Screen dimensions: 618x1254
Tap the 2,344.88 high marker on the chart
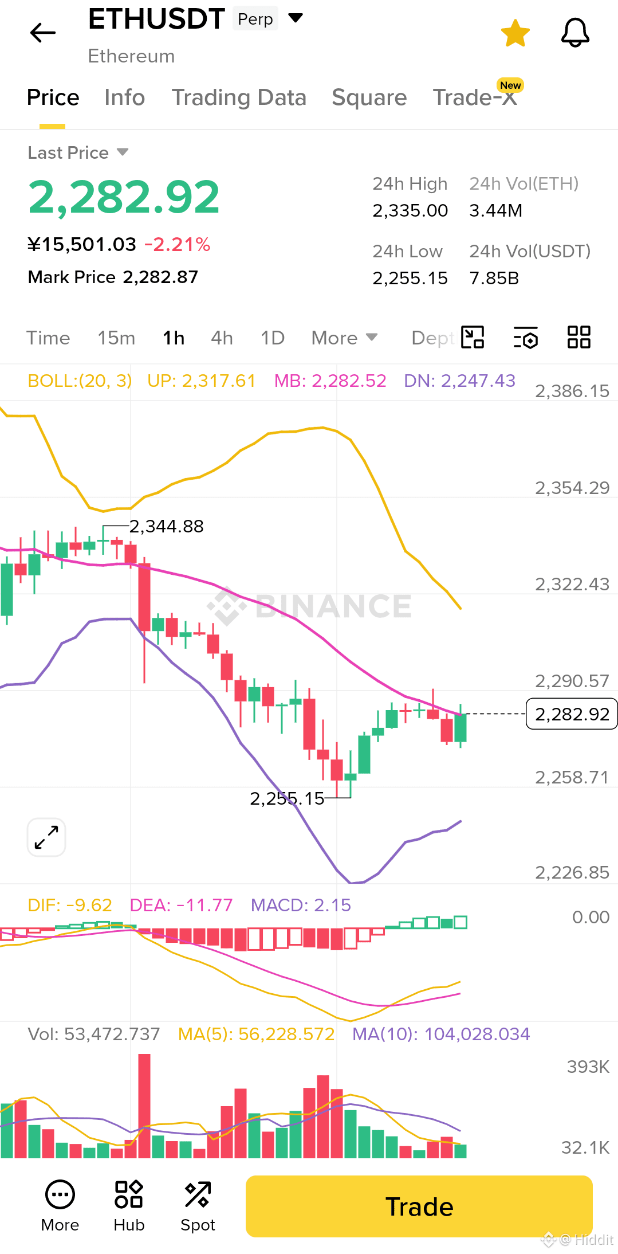coord(166,526)
